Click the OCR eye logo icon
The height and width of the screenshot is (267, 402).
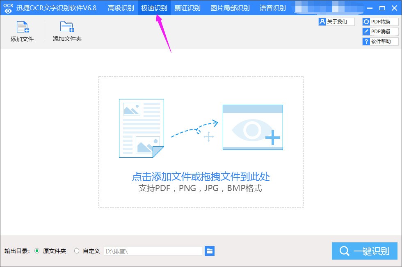click(8, 8)
